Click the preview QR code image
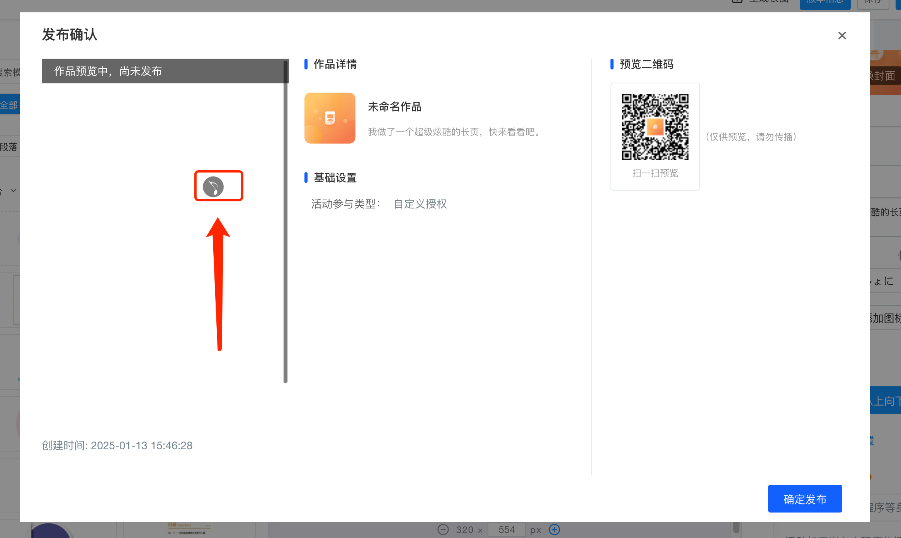 click(x=655, y=127)
